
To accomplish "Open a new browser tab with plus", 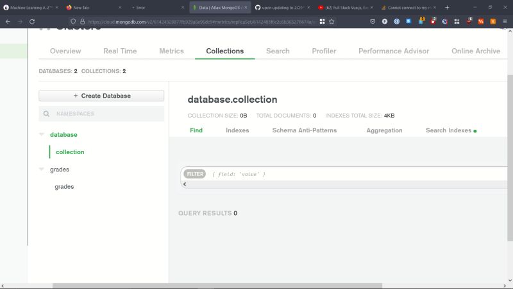I will (x=447, y=7).
